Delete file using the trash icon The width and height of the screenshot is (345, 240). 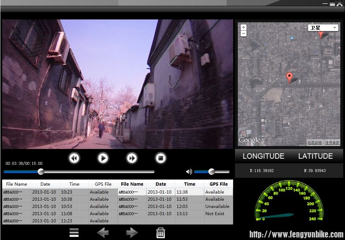pyautogui.click(x=161, y=233)
